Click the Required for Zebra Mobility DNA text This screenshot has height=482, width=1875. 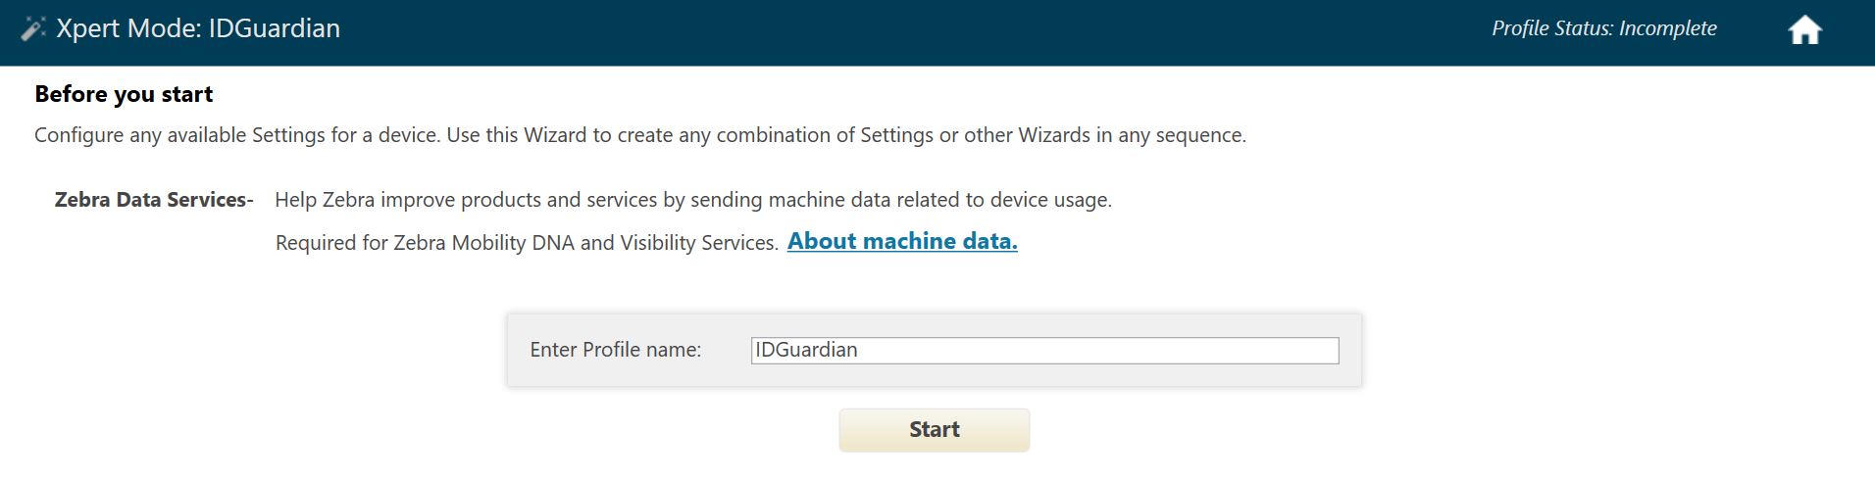pos(527,243)
